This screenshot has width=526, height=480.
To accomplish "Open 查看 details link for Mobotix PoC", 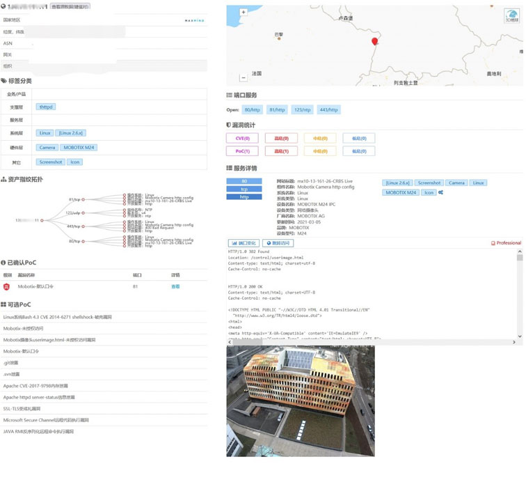I will tap(175, 286).
